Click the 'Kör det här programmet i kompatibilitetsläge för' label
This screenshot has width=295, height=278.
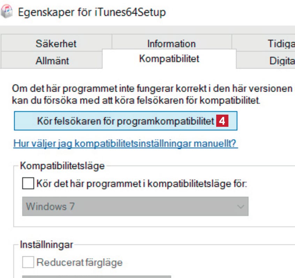click(x=142, y=184)
